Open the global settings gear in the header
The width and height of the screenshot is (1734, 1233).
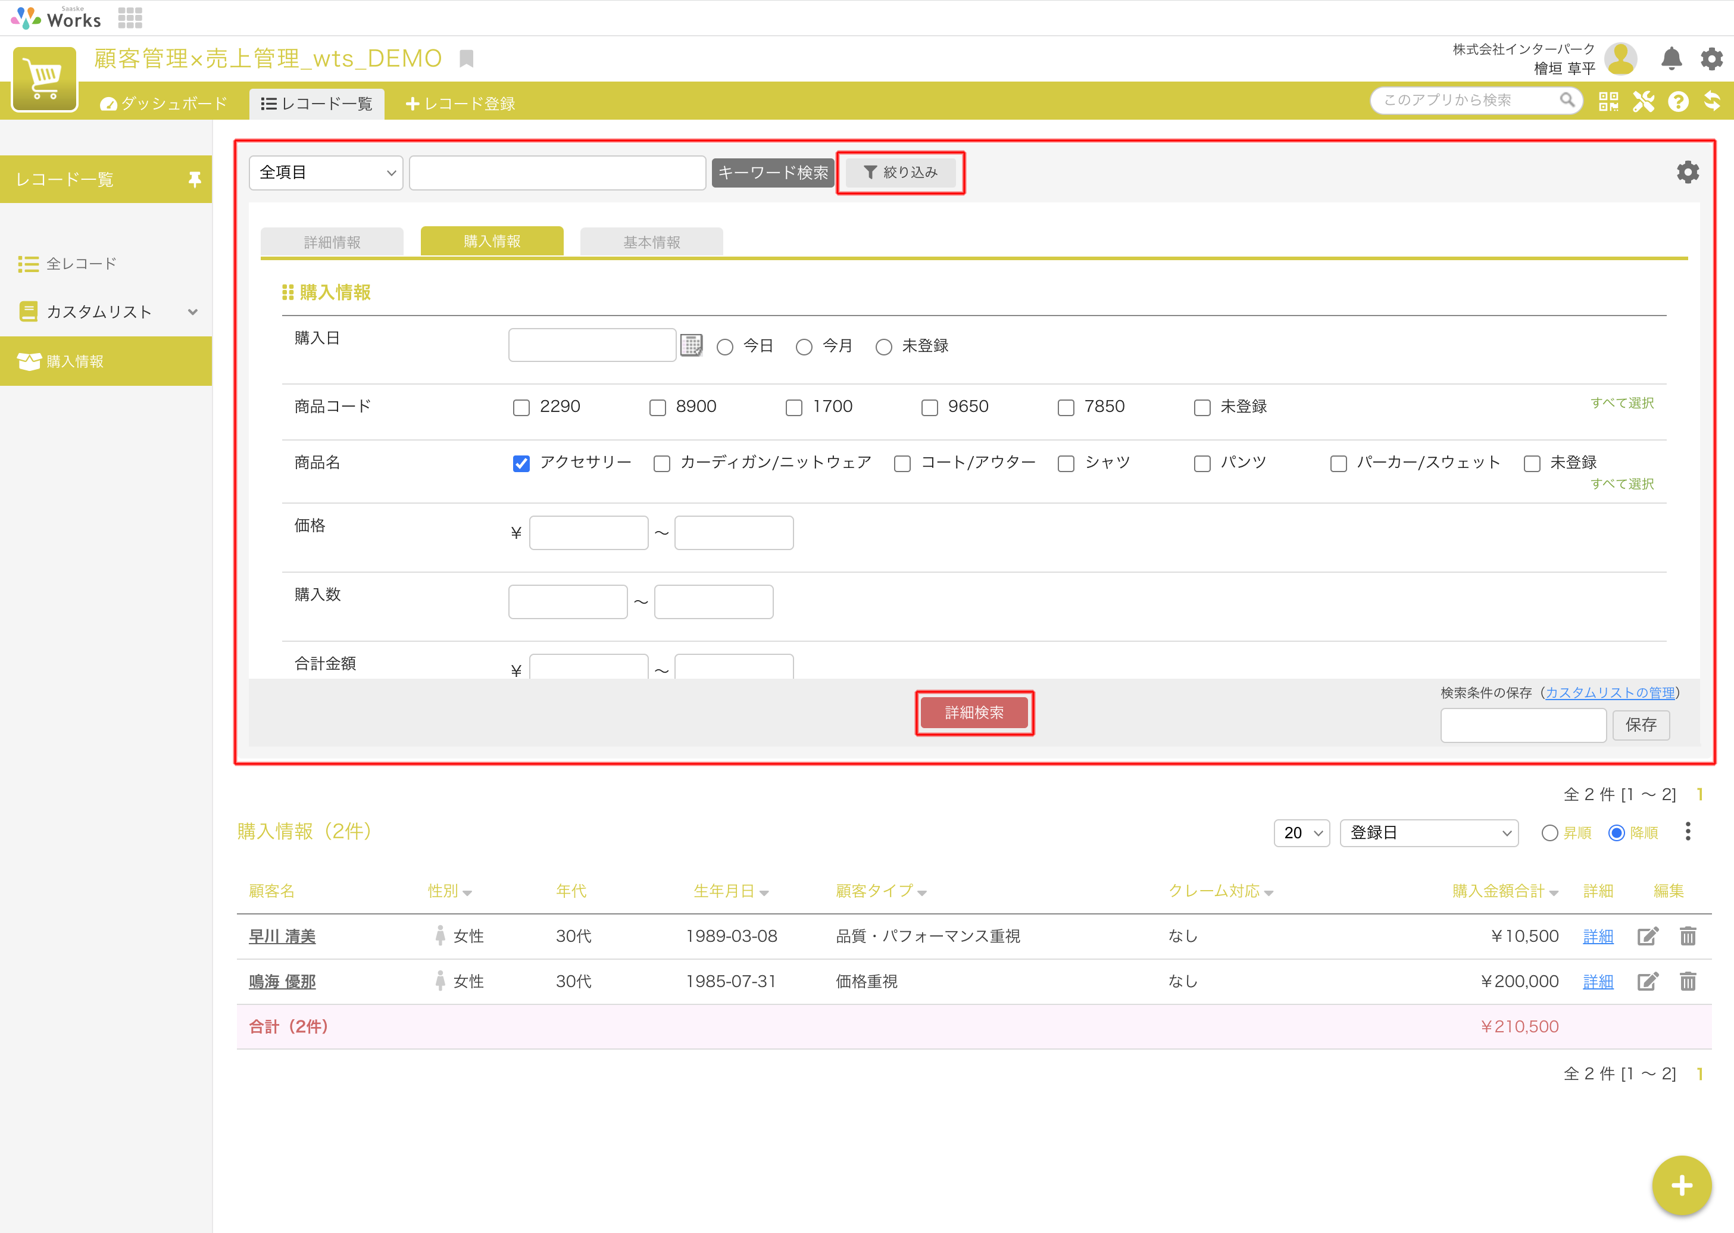pos(1711,58)
